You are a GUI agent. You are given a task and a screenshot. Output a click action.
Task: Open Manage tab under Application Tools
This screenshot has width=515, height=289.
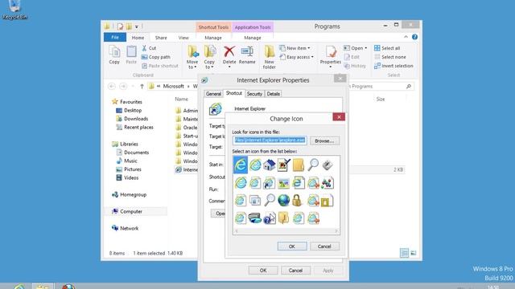pyautogui.click(x=253, y=38)
